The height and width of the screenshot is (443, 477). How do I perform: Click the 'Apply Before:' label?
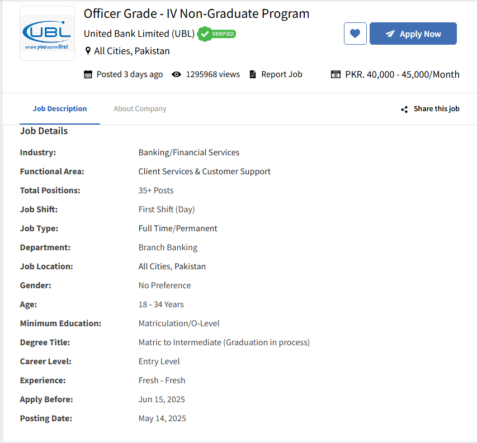(x=46, y=399)
